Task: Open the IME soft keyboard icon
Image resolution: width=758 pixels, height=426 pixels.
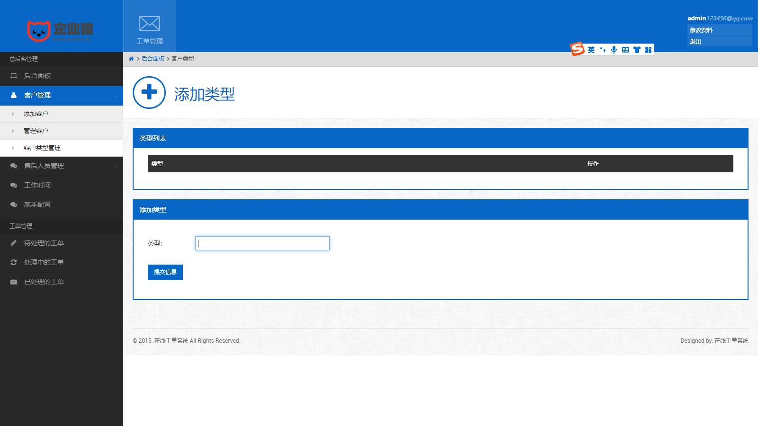Action: click(625, 50)
